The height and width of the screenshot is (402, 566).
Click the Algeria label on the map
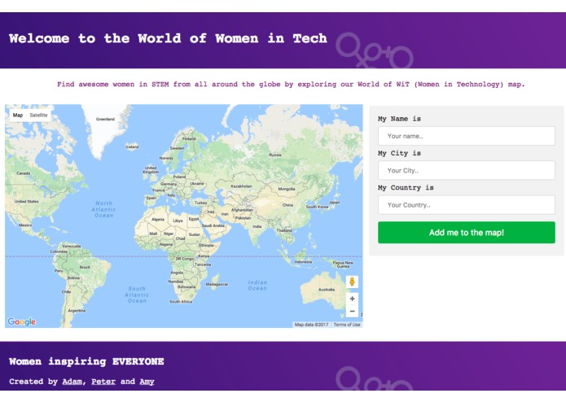(x=158, y=219)
